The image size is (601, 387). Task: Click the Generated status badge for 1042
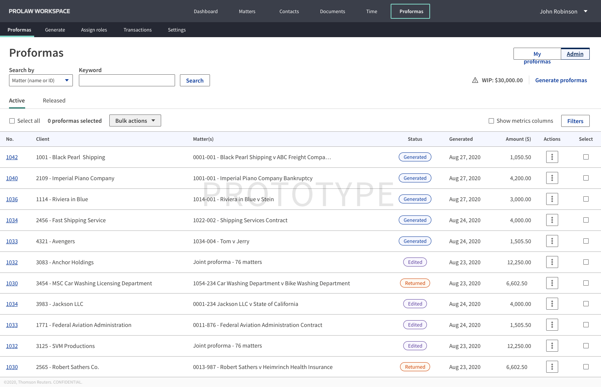415,157
